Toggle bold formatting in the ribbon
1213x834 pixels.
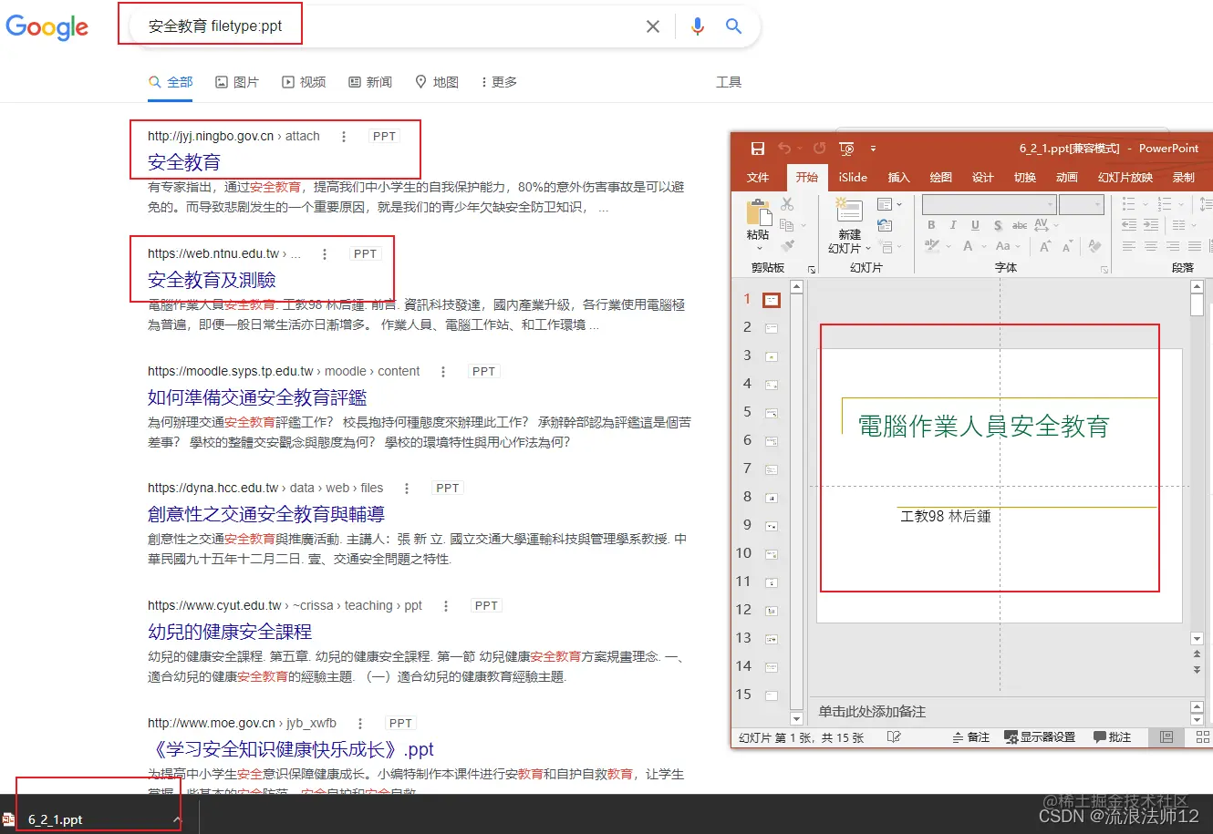coord(931,225)
